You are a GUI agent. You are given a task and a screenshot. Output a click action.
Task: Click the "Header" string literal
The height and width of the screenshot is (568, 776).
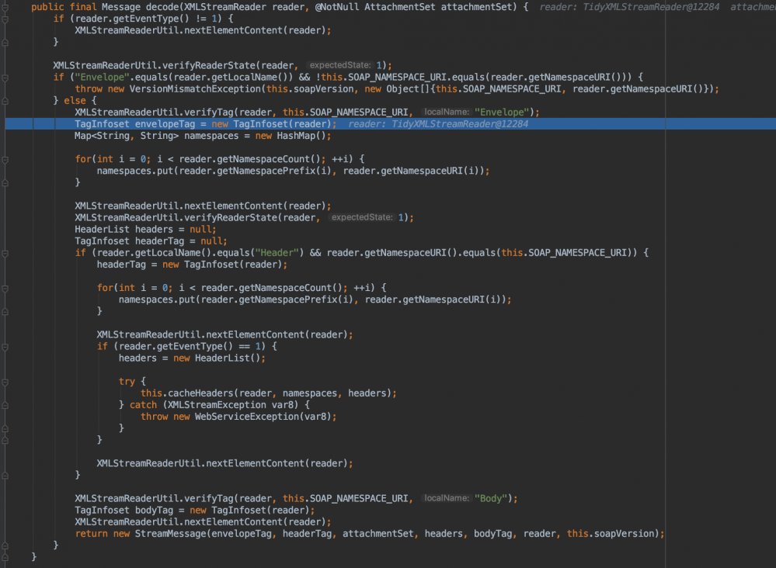tap(277, 253)
